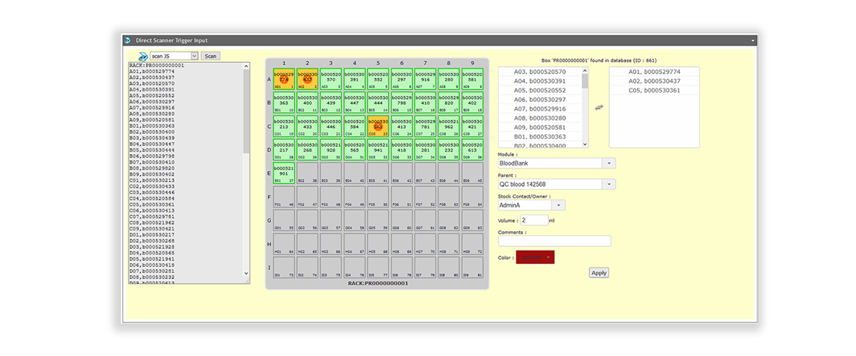Click the Scan button

[210, 56]
